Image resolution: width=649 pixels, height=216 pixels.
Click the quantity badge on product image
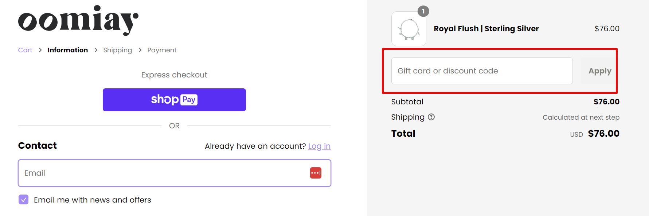point(423,11)
